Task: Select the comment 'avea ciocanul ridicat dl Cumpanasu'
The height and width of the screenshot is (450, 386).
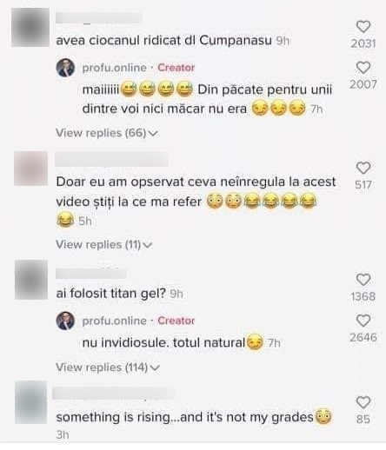Action: [x=163, y=41]
